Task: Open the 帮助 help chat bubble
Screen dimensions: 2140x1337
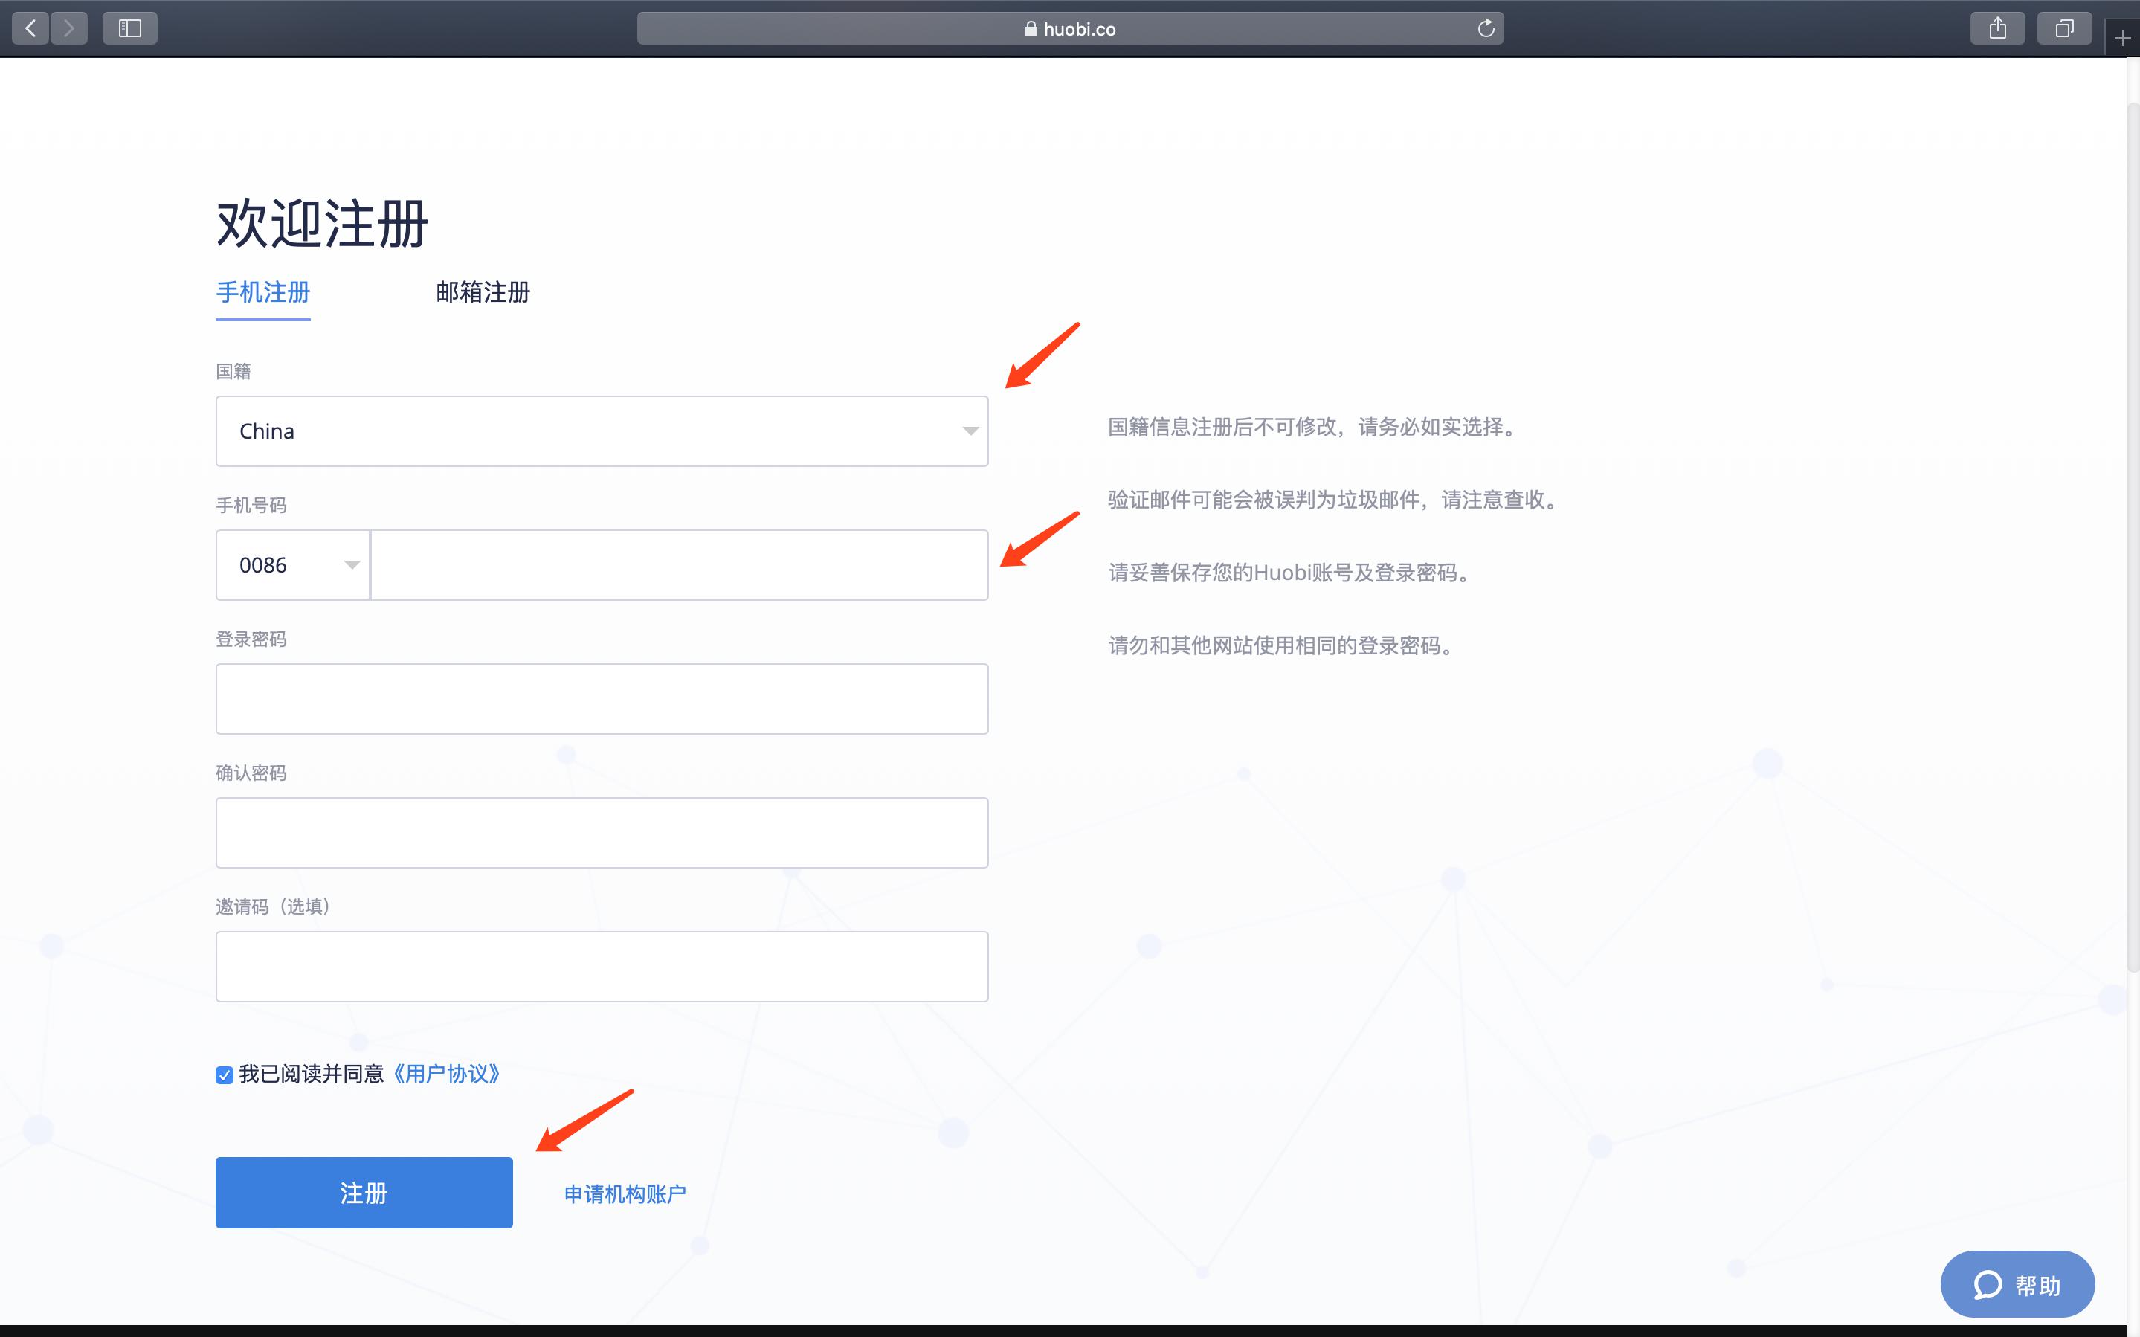Action: coord(2017,1284)
